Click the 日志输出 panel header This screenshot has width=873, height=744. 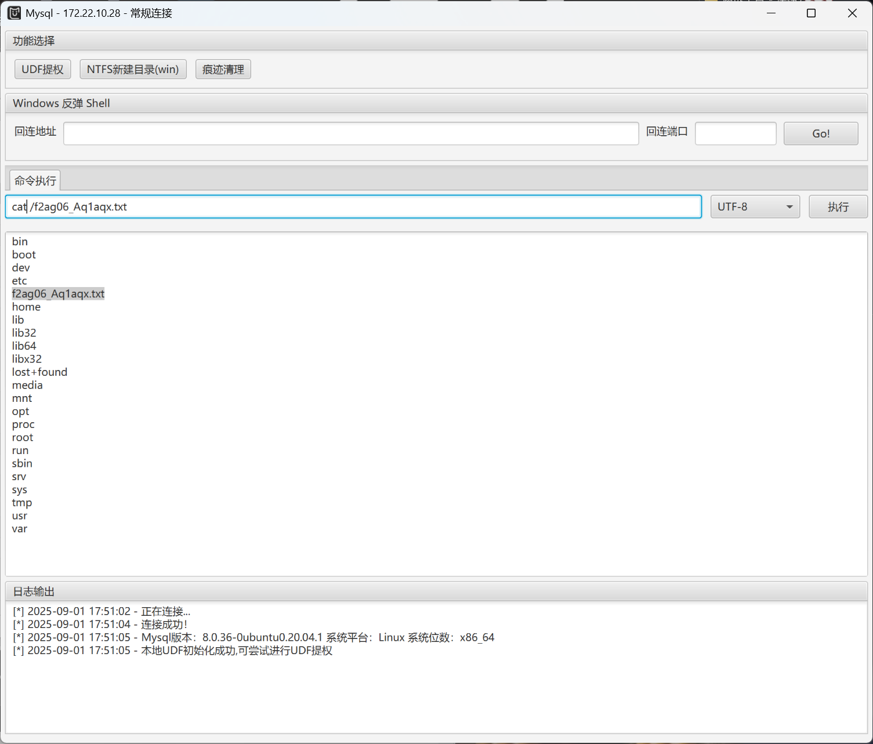(34, 591)
